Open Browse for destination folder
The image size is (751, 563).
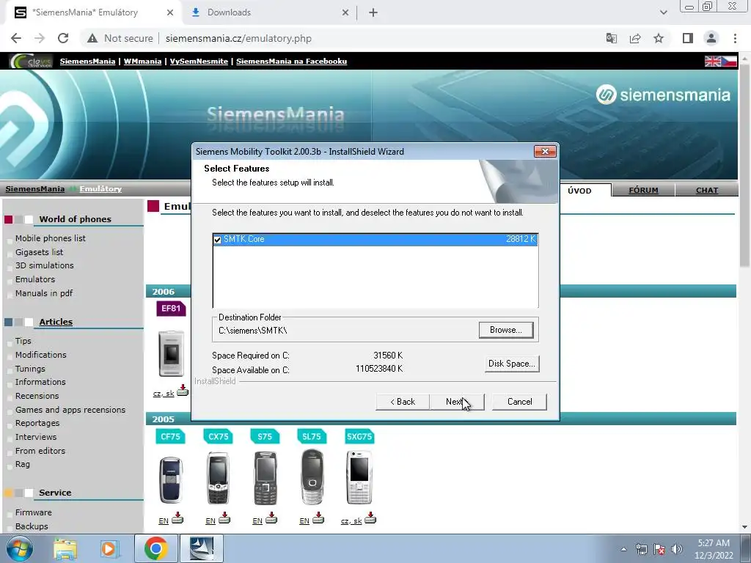(x=506, y=330)
